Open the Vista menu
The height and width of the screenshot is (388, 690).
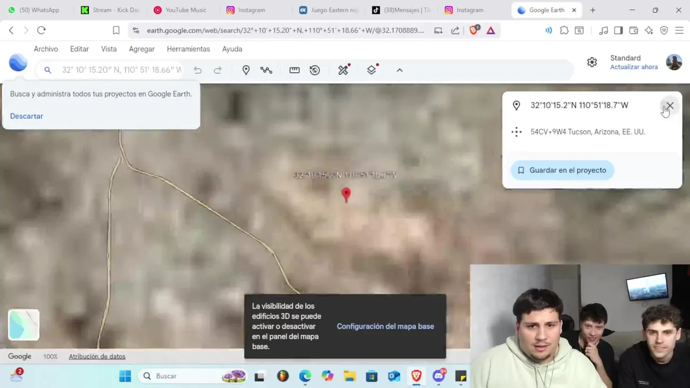pos(109,49)
